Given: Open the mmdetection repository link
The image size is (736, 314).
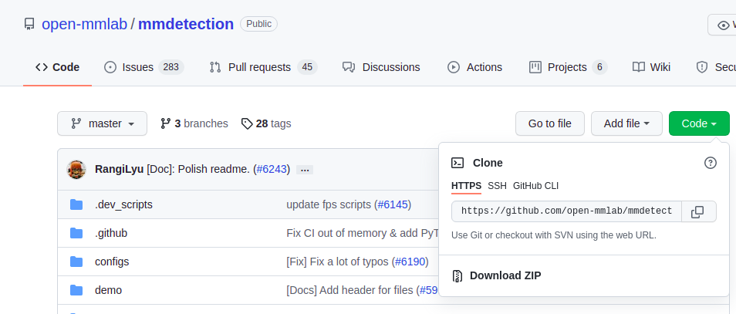Looking at the screenshot, I should coord(186,24).
